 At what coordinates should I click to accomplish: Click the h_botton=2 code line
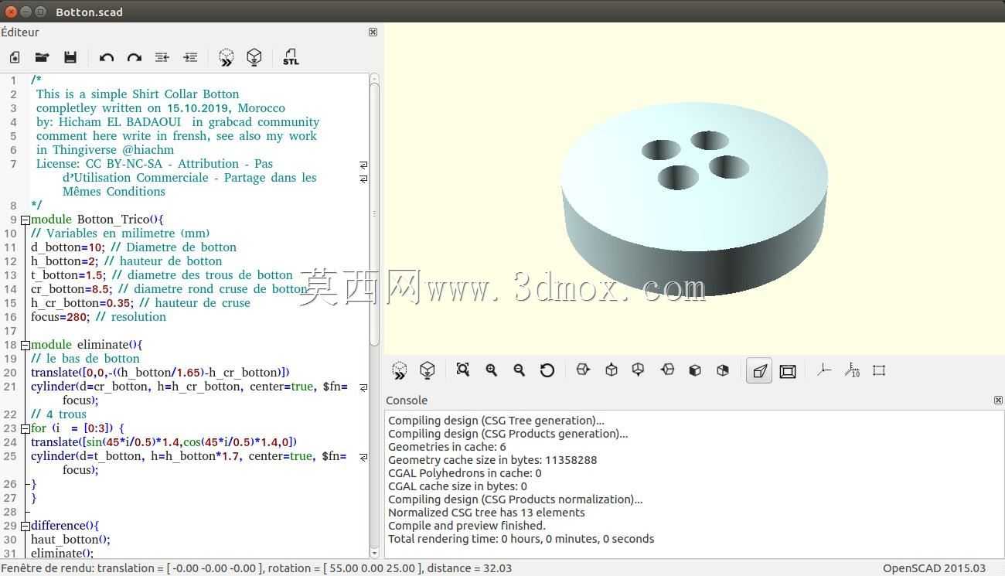pyautogui.click(x=127, y=261)
